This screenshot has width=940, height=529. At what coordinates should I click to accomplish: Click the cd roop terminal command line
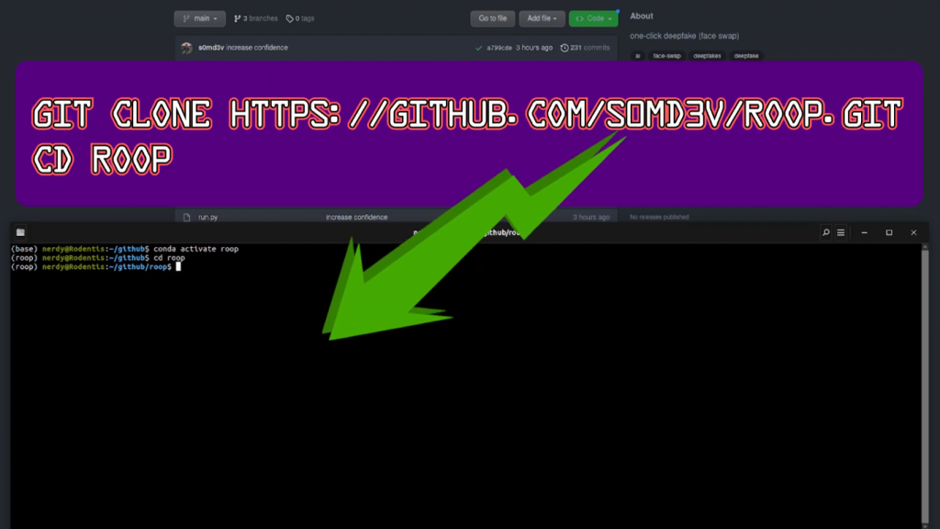97,258
